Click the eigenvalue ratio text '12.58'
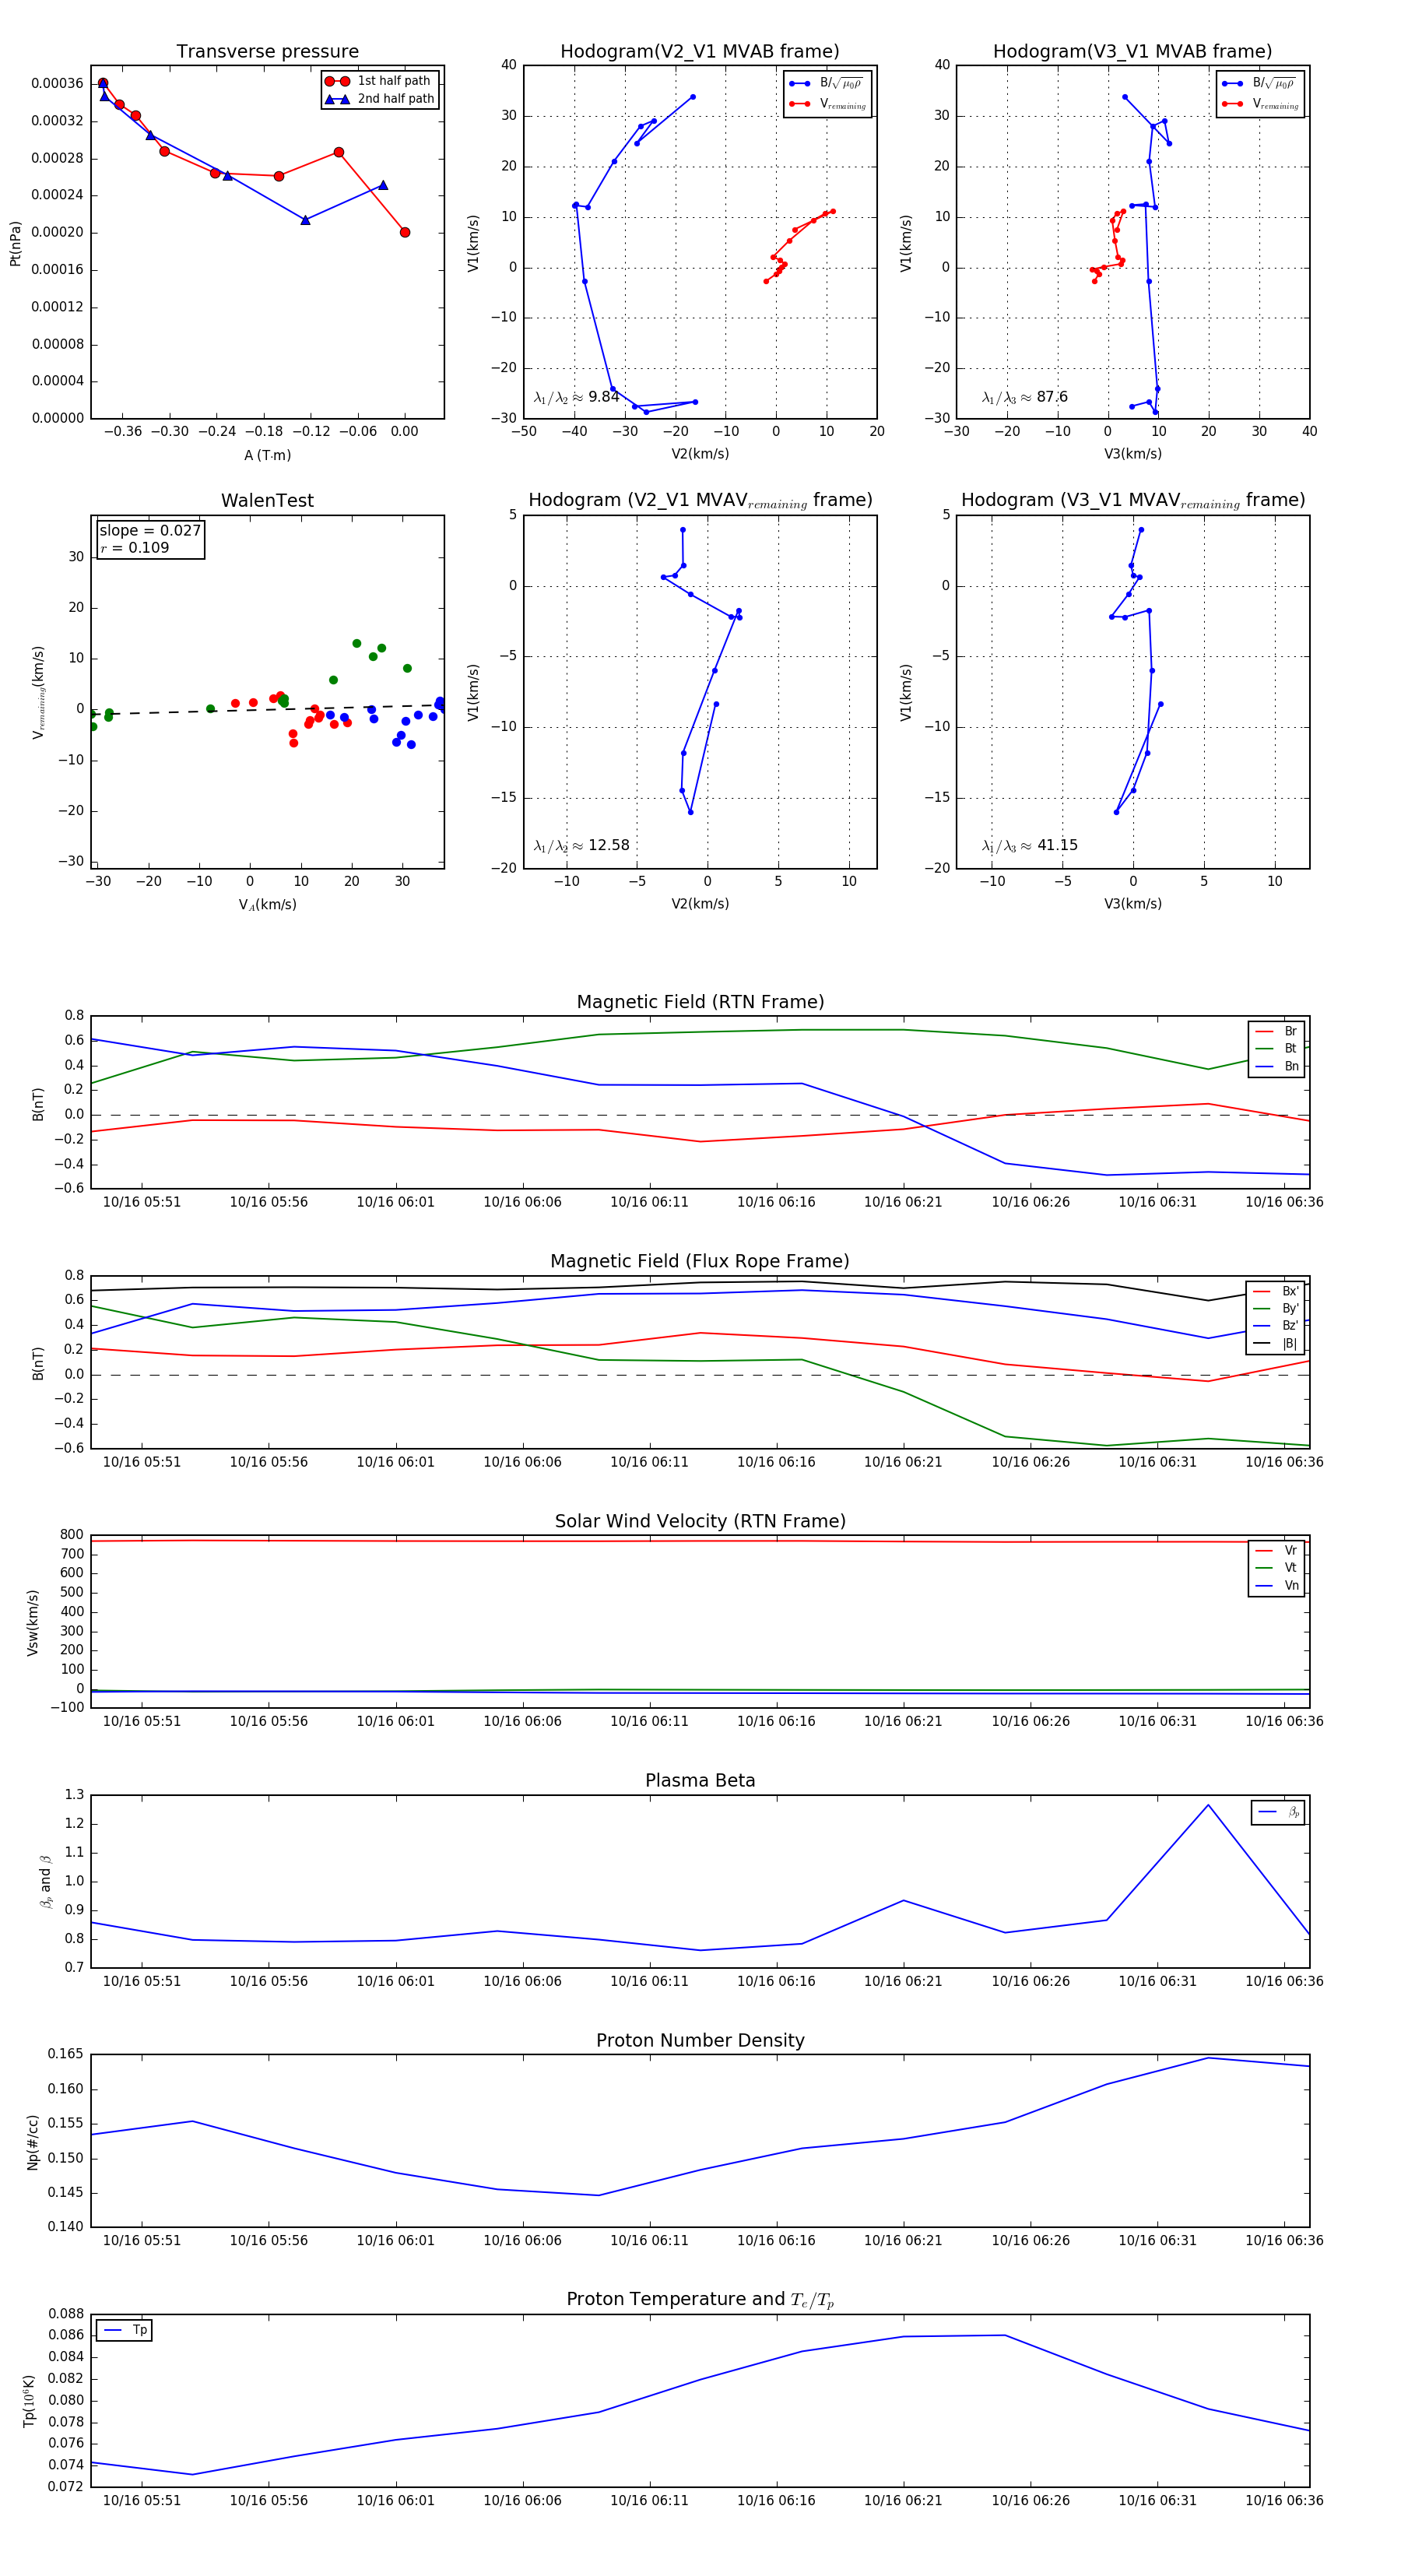This screenshot has height=2569, width=1401. coord(609,845)
